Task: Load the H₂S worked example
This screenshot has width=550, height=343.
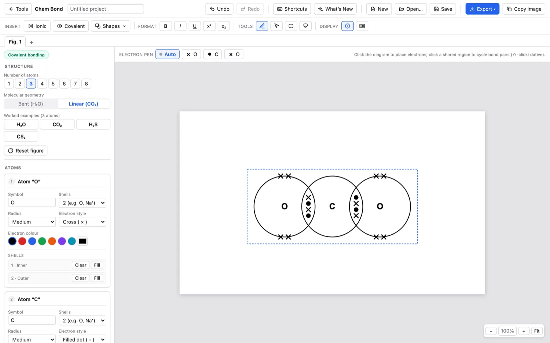Action: (93, 124)
